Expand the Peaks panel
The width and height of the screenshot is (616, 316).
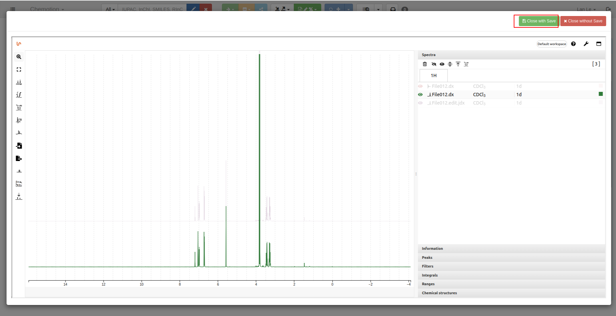(427, 258)
